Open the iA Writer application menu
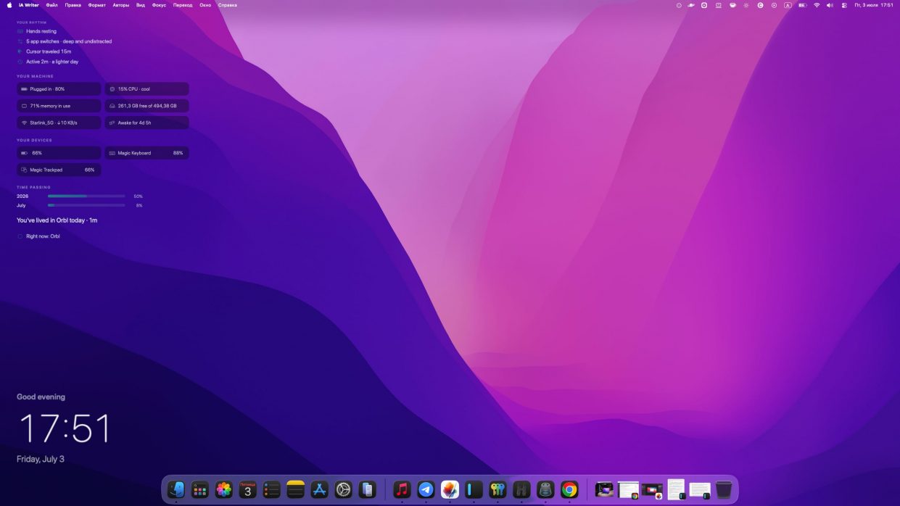Screen dimensions: 900x506 pyautogui.click(x=29, y=5)
